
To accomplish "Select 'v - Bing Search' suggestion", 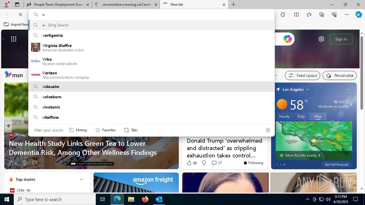I will 151,25.
